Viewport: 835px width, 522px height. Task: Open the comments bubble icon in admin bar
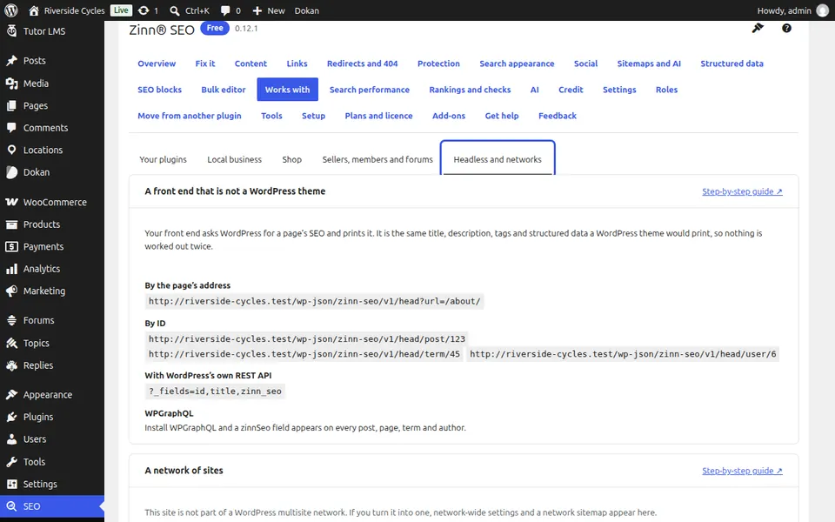[x=225, y=10]
